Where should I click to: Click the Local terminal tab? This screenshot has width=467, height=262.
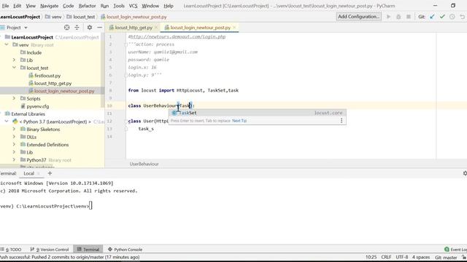click(29, 173)
